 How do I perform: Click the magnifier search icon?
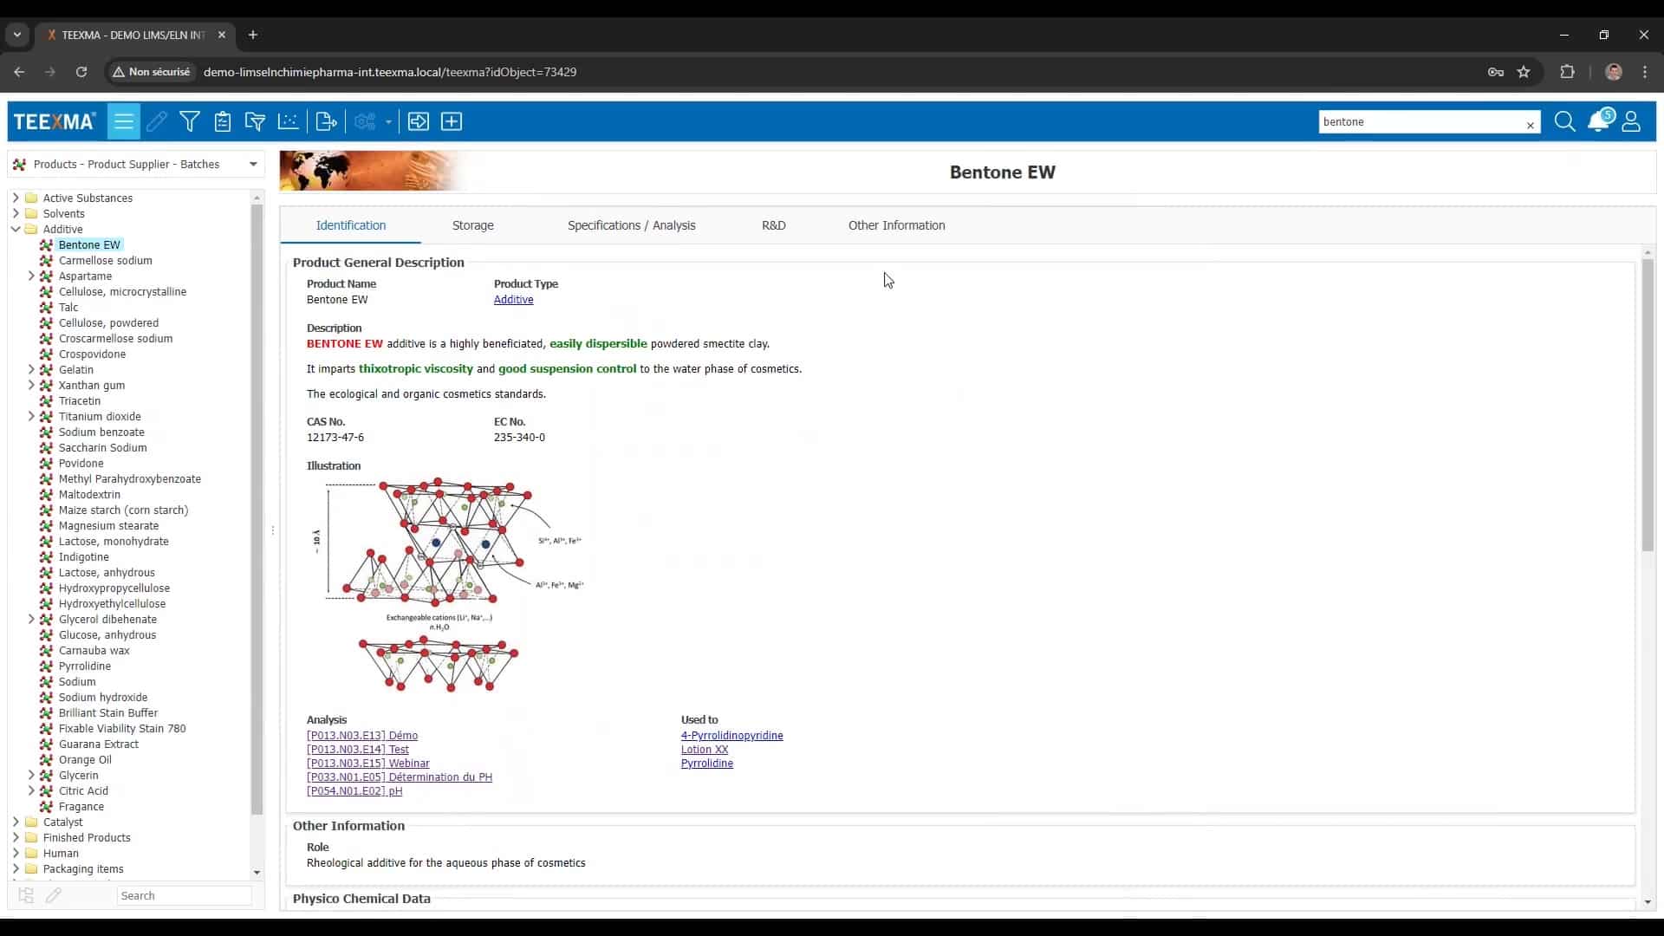(x=1564, y=121)
